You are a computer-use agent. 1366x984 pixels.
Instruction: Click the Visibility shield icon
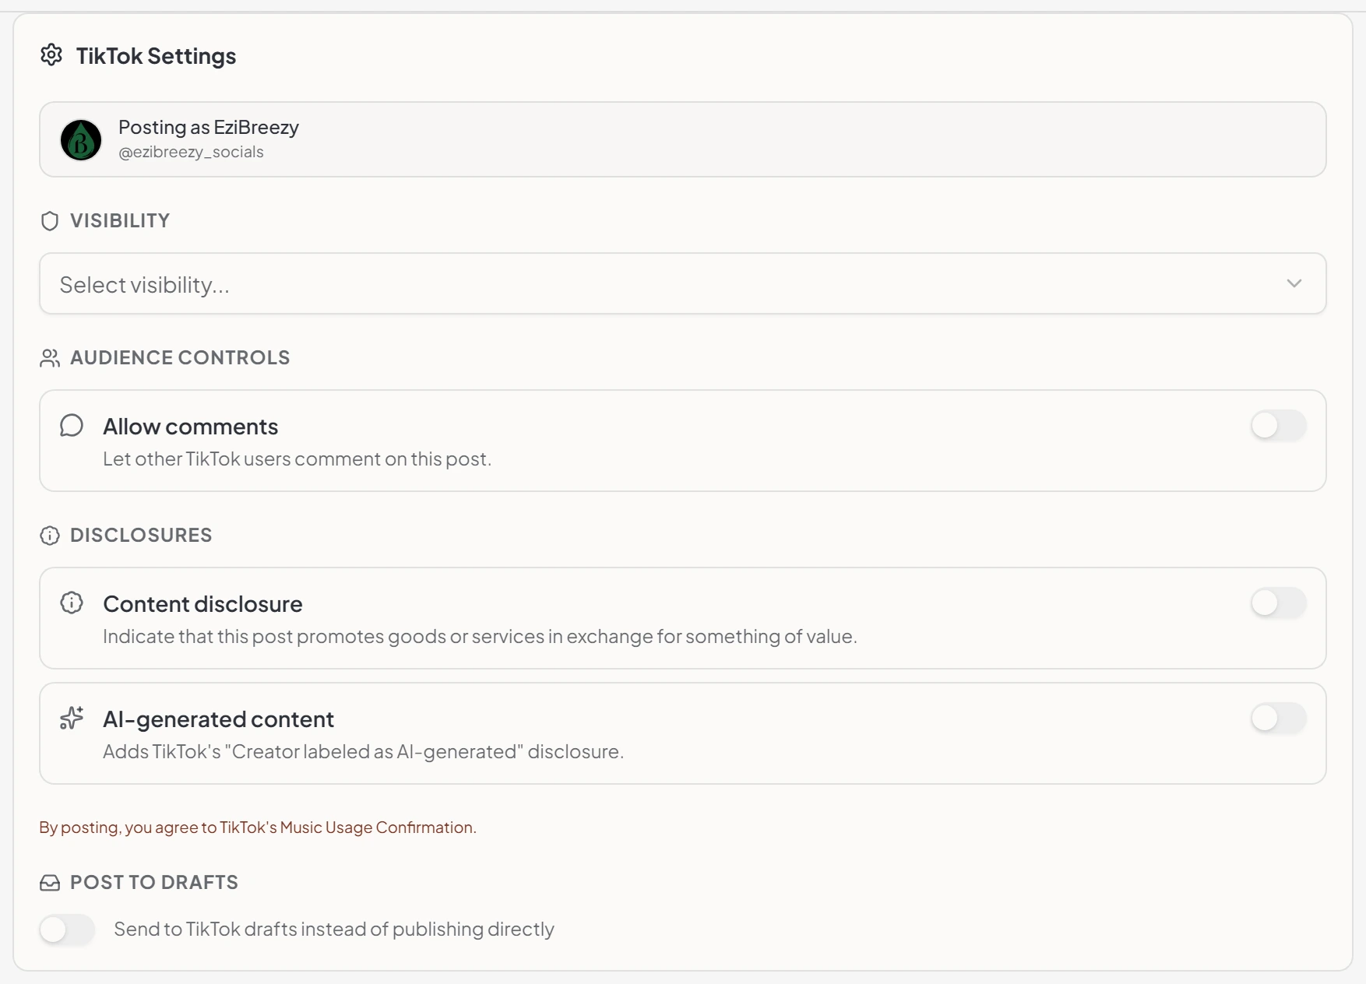[50, 221]
